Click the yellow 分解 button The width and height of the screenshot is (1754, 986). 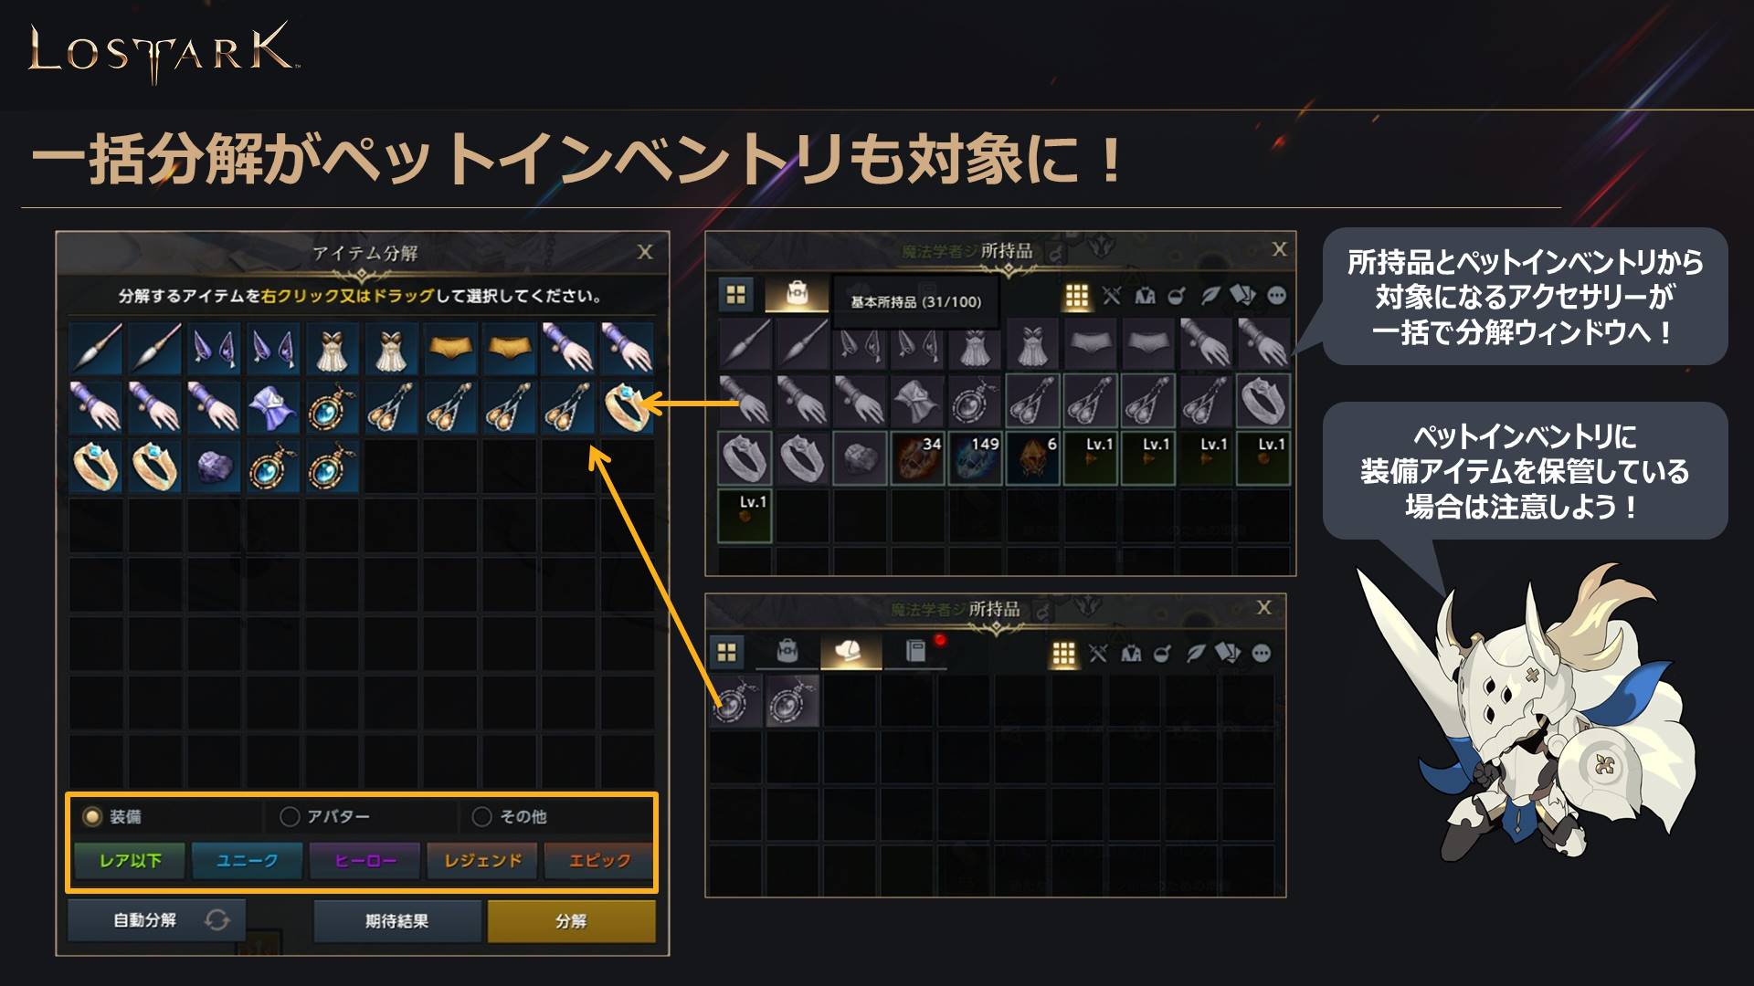pos(571,921)
